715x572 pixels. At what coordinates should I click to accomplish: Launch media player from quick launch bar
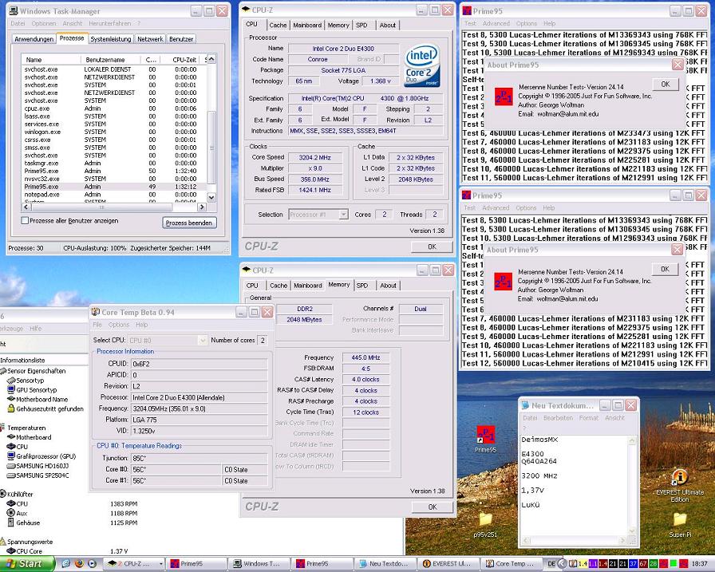[92, 563]
